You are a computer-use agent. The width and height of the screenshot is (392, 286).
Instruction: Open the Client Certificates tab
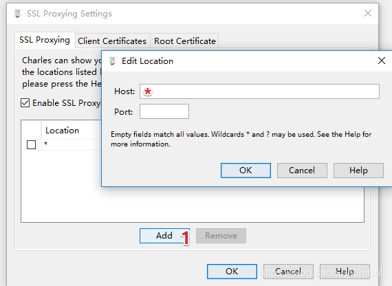point(112,41)
